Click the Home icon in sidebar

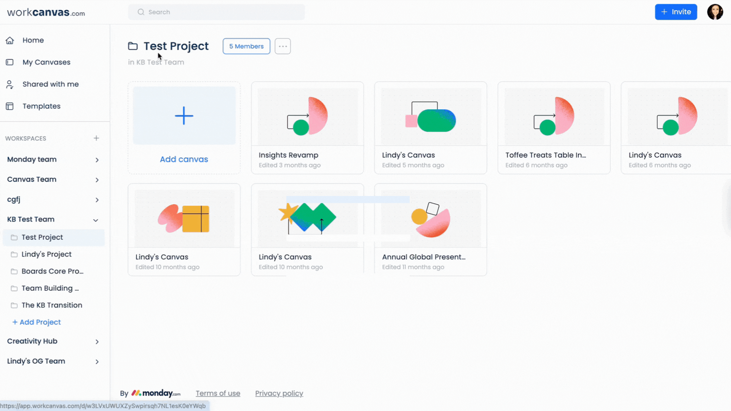pyautogui.click(x=10, y=40)
